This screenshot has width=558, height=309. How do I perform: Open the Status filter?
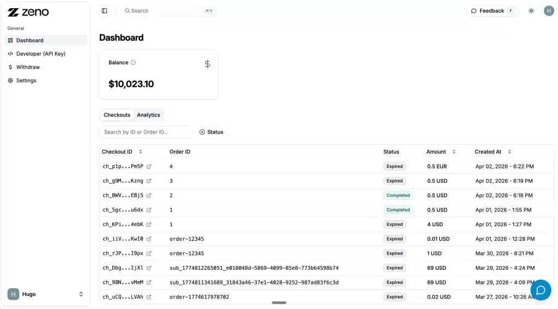[x=211, y=132]
